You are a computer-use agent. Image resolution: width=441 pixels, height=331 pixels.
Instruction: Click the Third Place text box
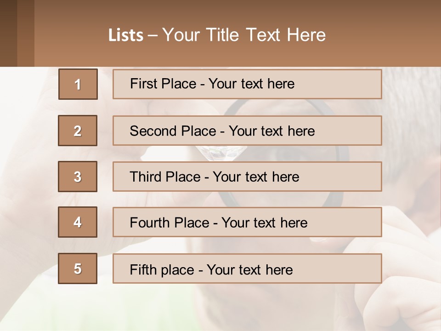[247, 177]
